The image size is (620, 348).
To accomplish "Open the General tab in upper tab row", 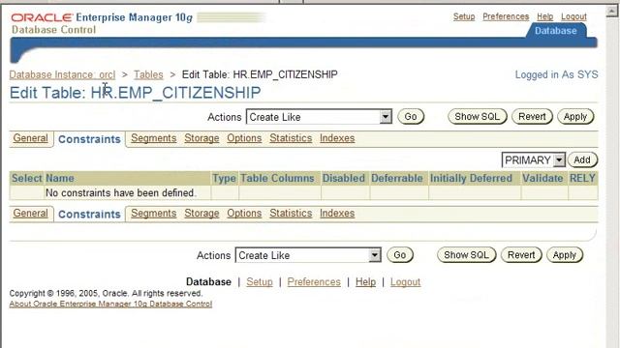I will click(x=30, y=138).
